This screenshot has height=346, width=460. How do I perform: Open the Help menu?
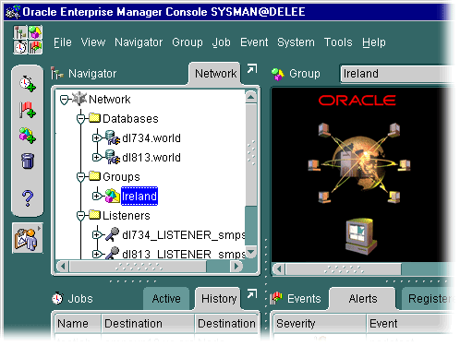[374, 42]
